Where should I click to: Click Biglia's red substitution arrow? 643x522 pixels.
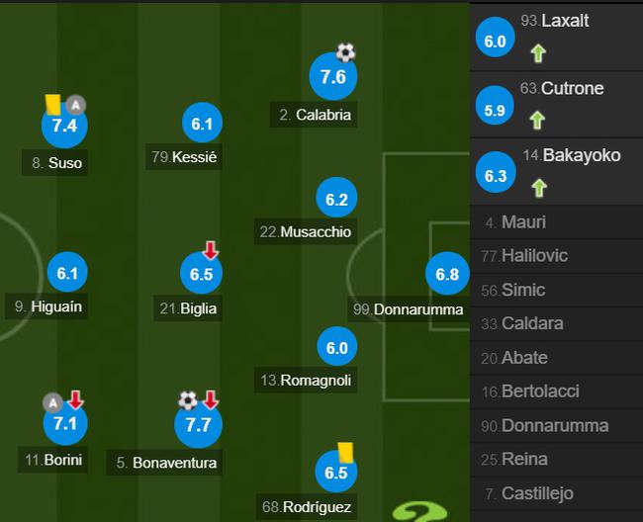pyautogui.click(x=211, y=250)
